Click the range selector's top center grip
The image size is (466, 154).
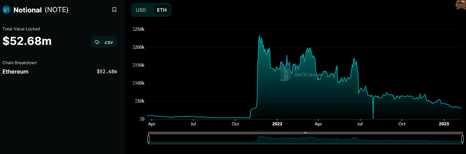pyautogui.click(x=305, y=133)
